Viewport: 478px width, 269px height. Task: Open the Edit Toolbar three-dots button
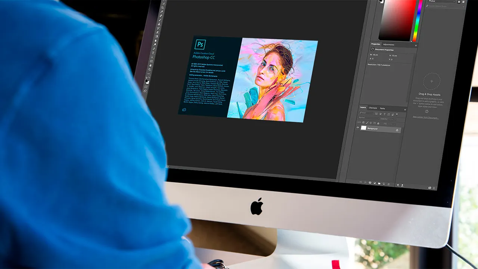149,74
